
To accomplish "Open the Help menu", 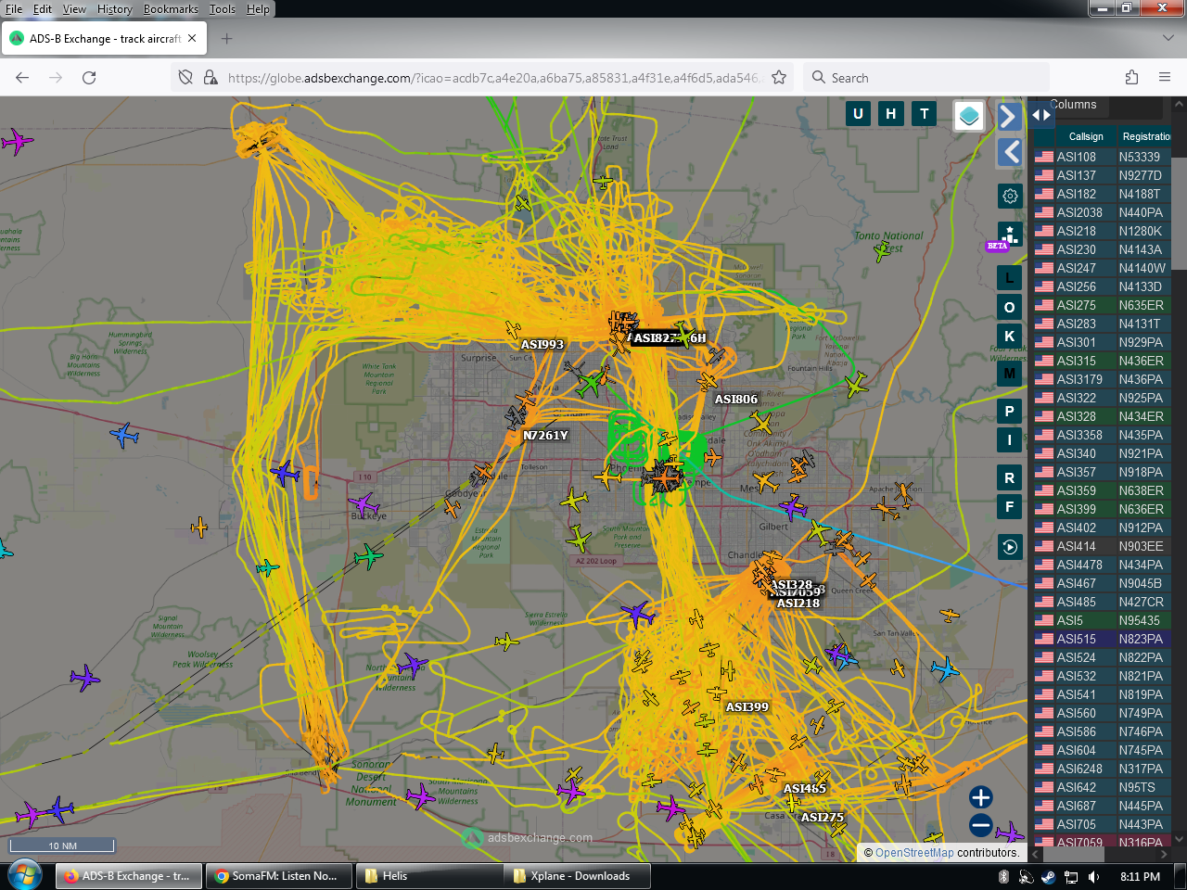I will [x=258, y=9].
